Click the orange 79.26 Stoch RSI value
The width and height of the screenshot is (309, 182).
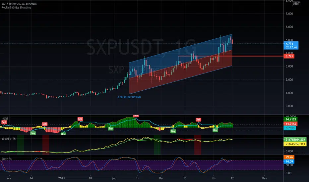coord(289,157)
